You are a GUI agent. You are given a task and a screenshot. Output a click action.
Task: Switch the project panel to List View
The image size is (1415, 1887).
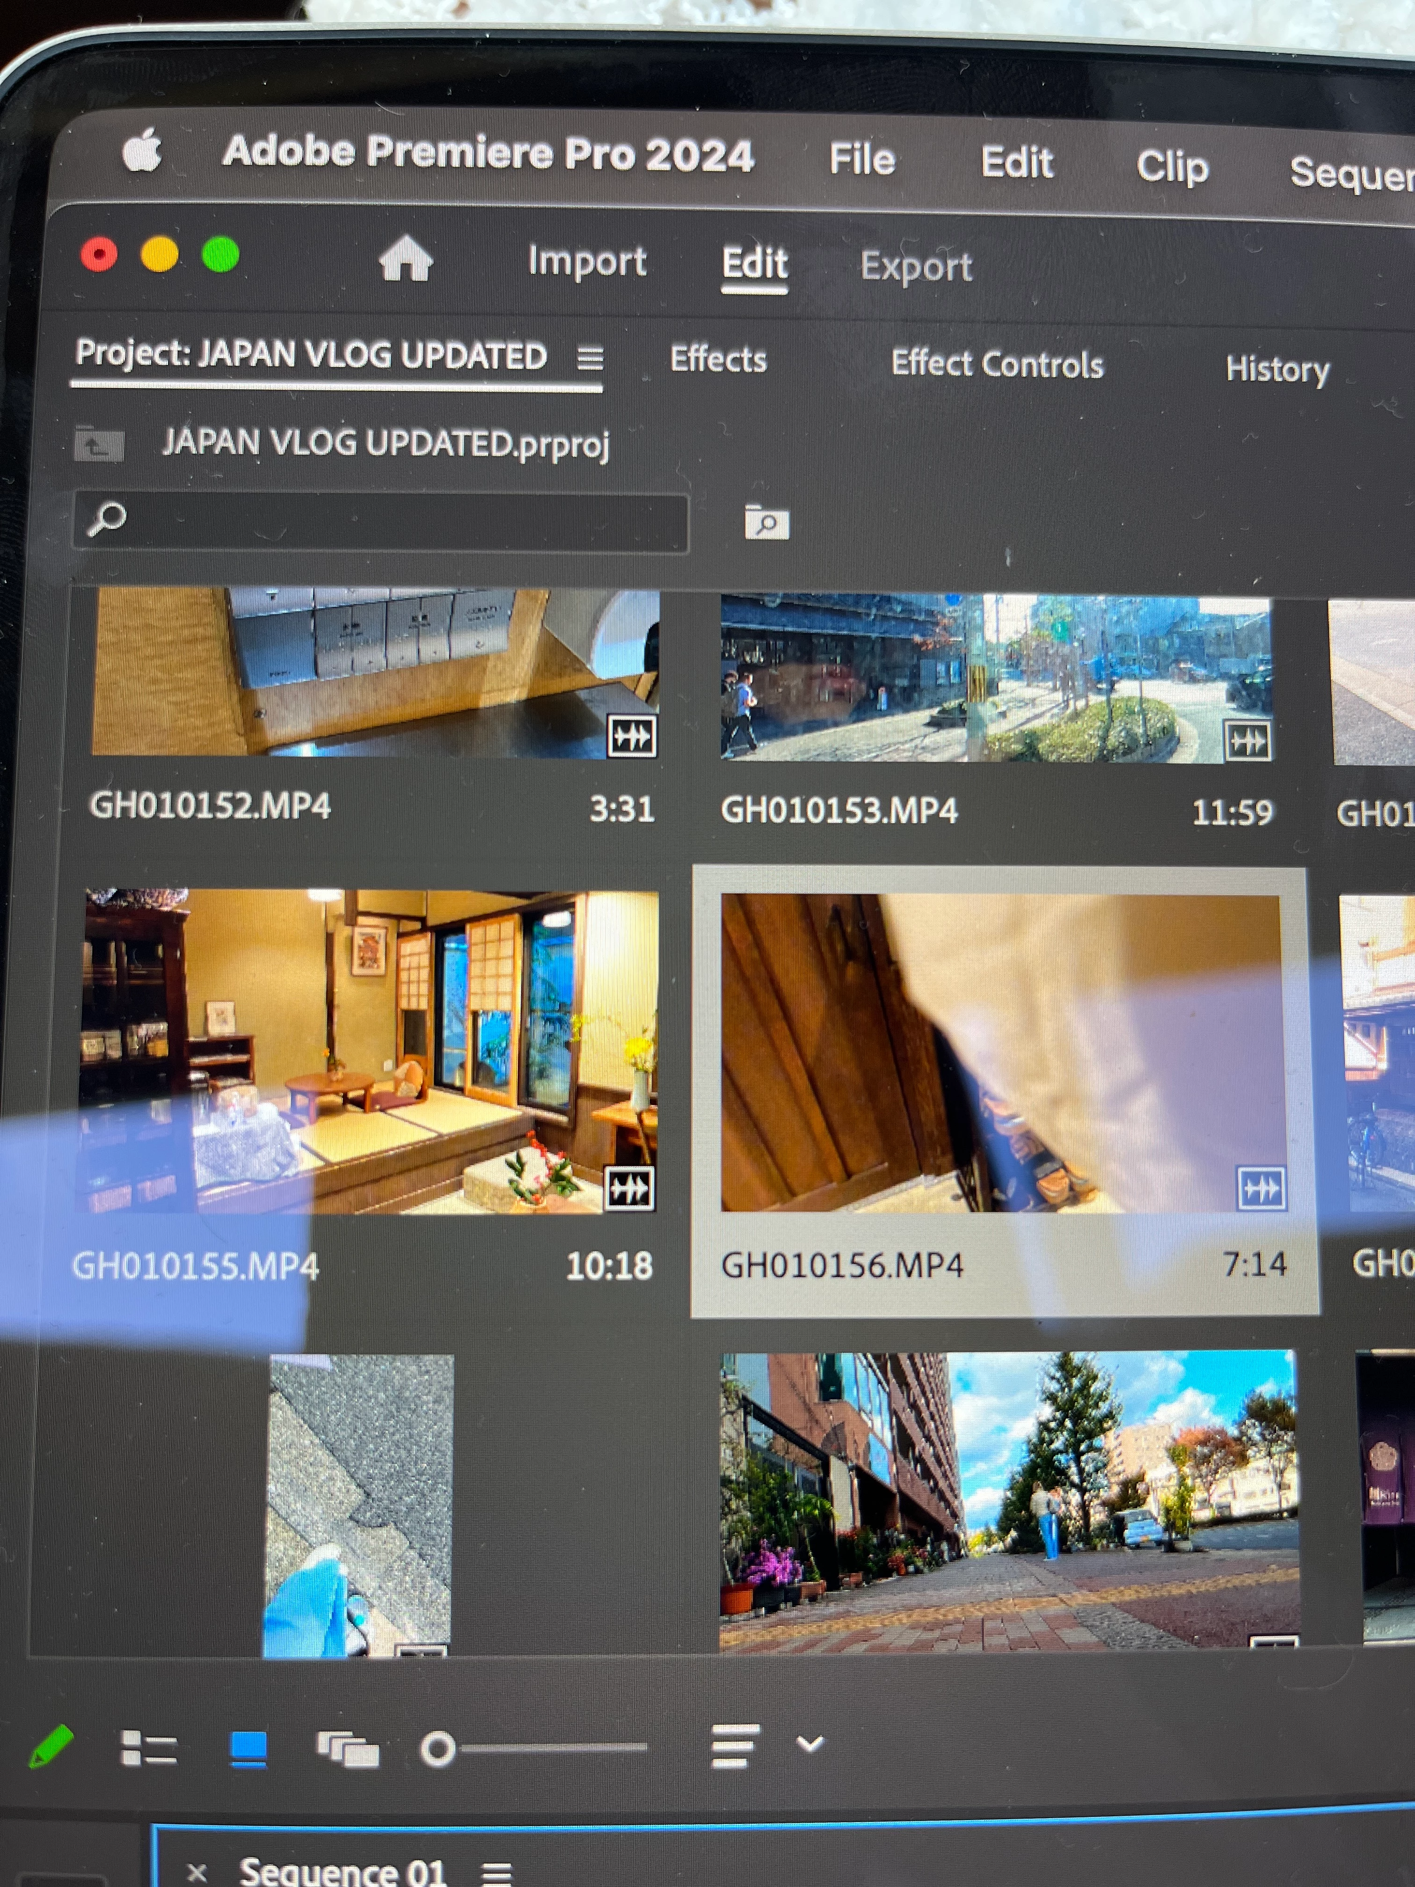148,1747
